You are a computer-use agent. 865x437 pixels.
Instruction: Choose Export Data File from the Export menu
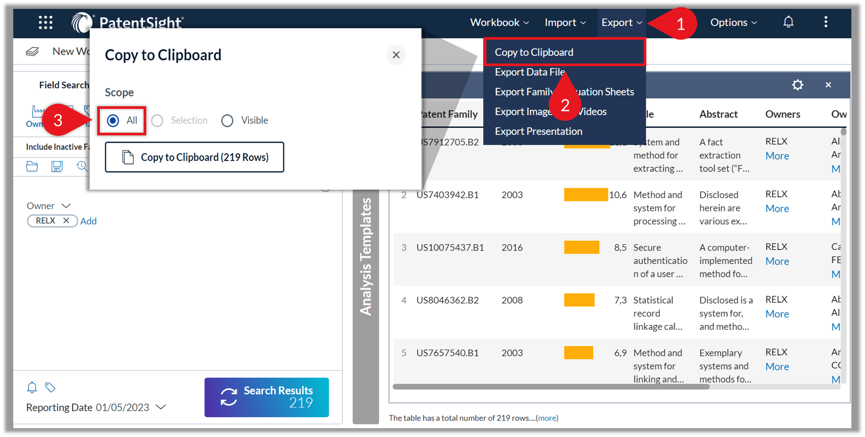(530, 72)
